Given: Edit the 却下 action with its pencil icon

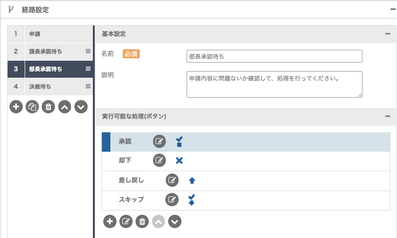Looking at the screenshot, I should pos(159,160).
